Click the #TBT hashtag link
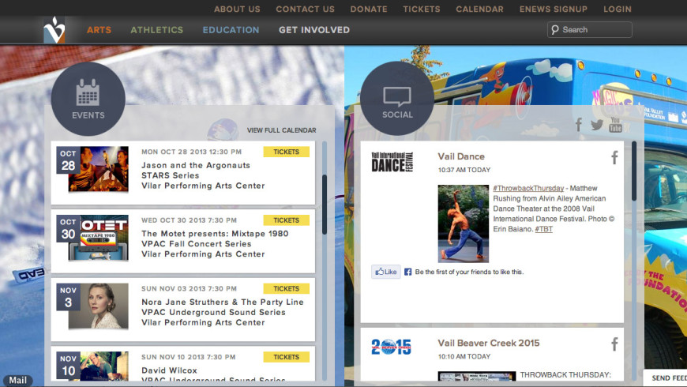This screenshot has height=387, width=687. (x=544, y=229)
